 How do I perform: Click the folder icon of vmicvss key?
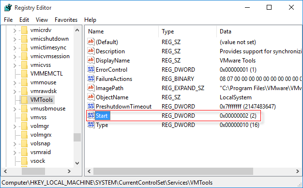pos(24,65)
